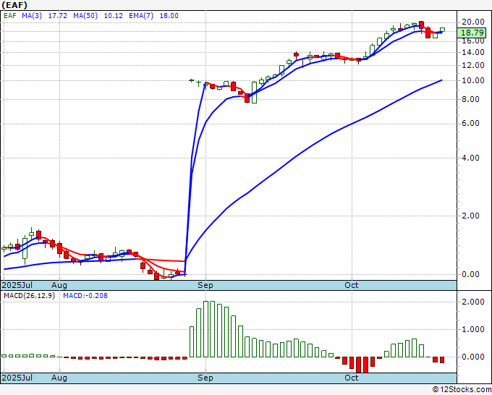Click the Oct label on price chart axis
The image size is (492, 395).
point(352,285)
